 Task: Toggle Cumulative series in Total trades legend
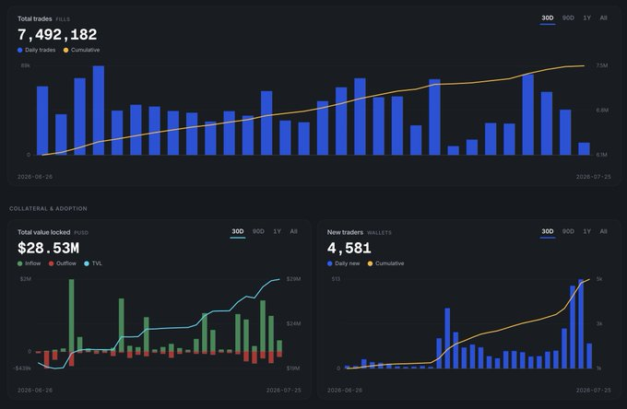tap(81, 50)
